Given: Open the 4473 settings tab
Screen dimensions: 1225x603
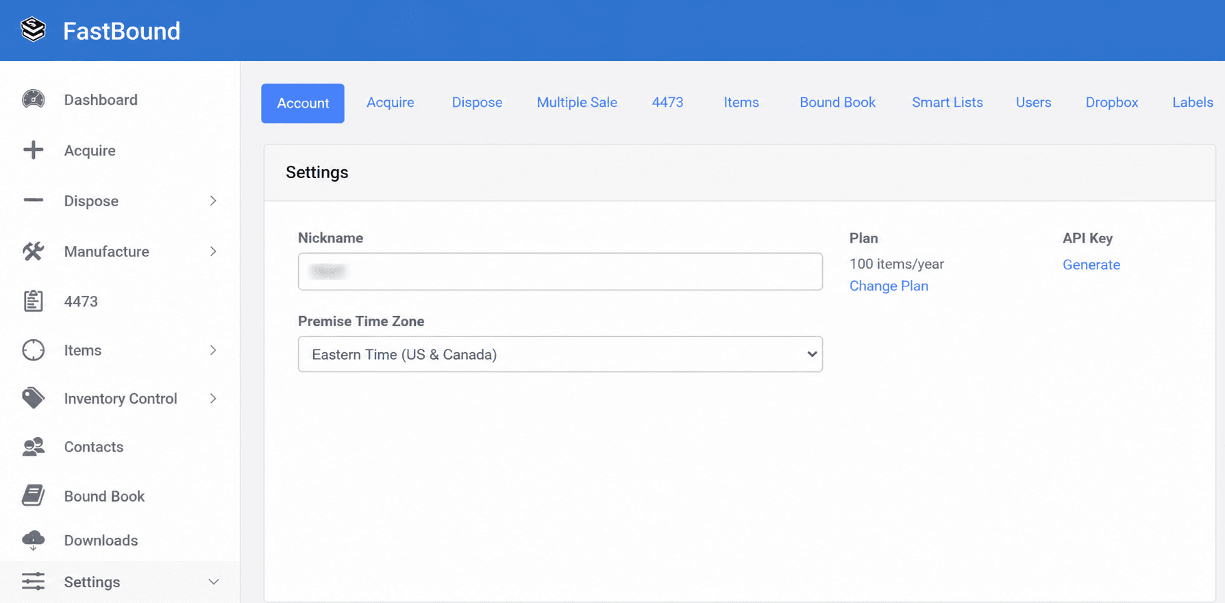Looking at the screenshot, I should [667, 102].
